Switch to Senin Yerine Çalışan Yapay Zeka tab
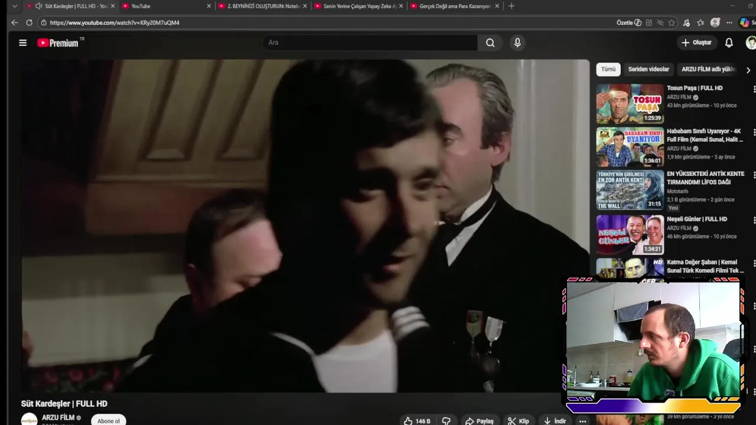The height and width of the screenshot is (425, 756). [x=359, y=6]
